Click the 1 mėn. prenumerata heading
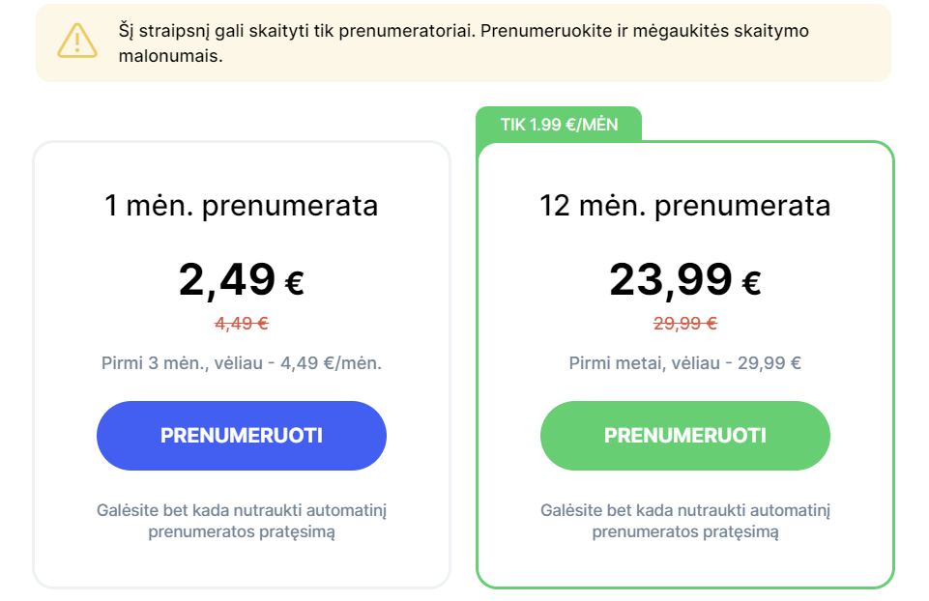This screenshot has width=929, height=601. pos(241,206)
